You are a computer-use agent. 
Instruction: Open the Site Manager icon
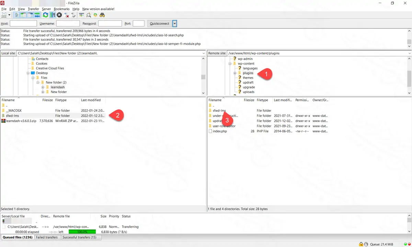coord(4,15)
